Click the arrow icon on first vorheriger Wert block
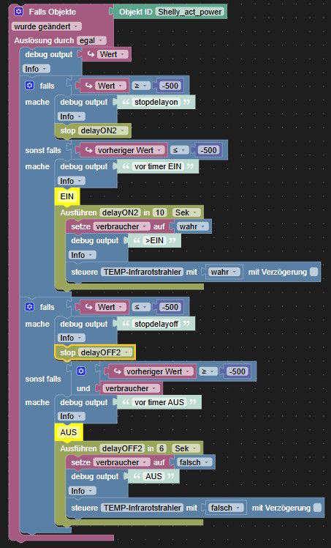 pos(89,150)
